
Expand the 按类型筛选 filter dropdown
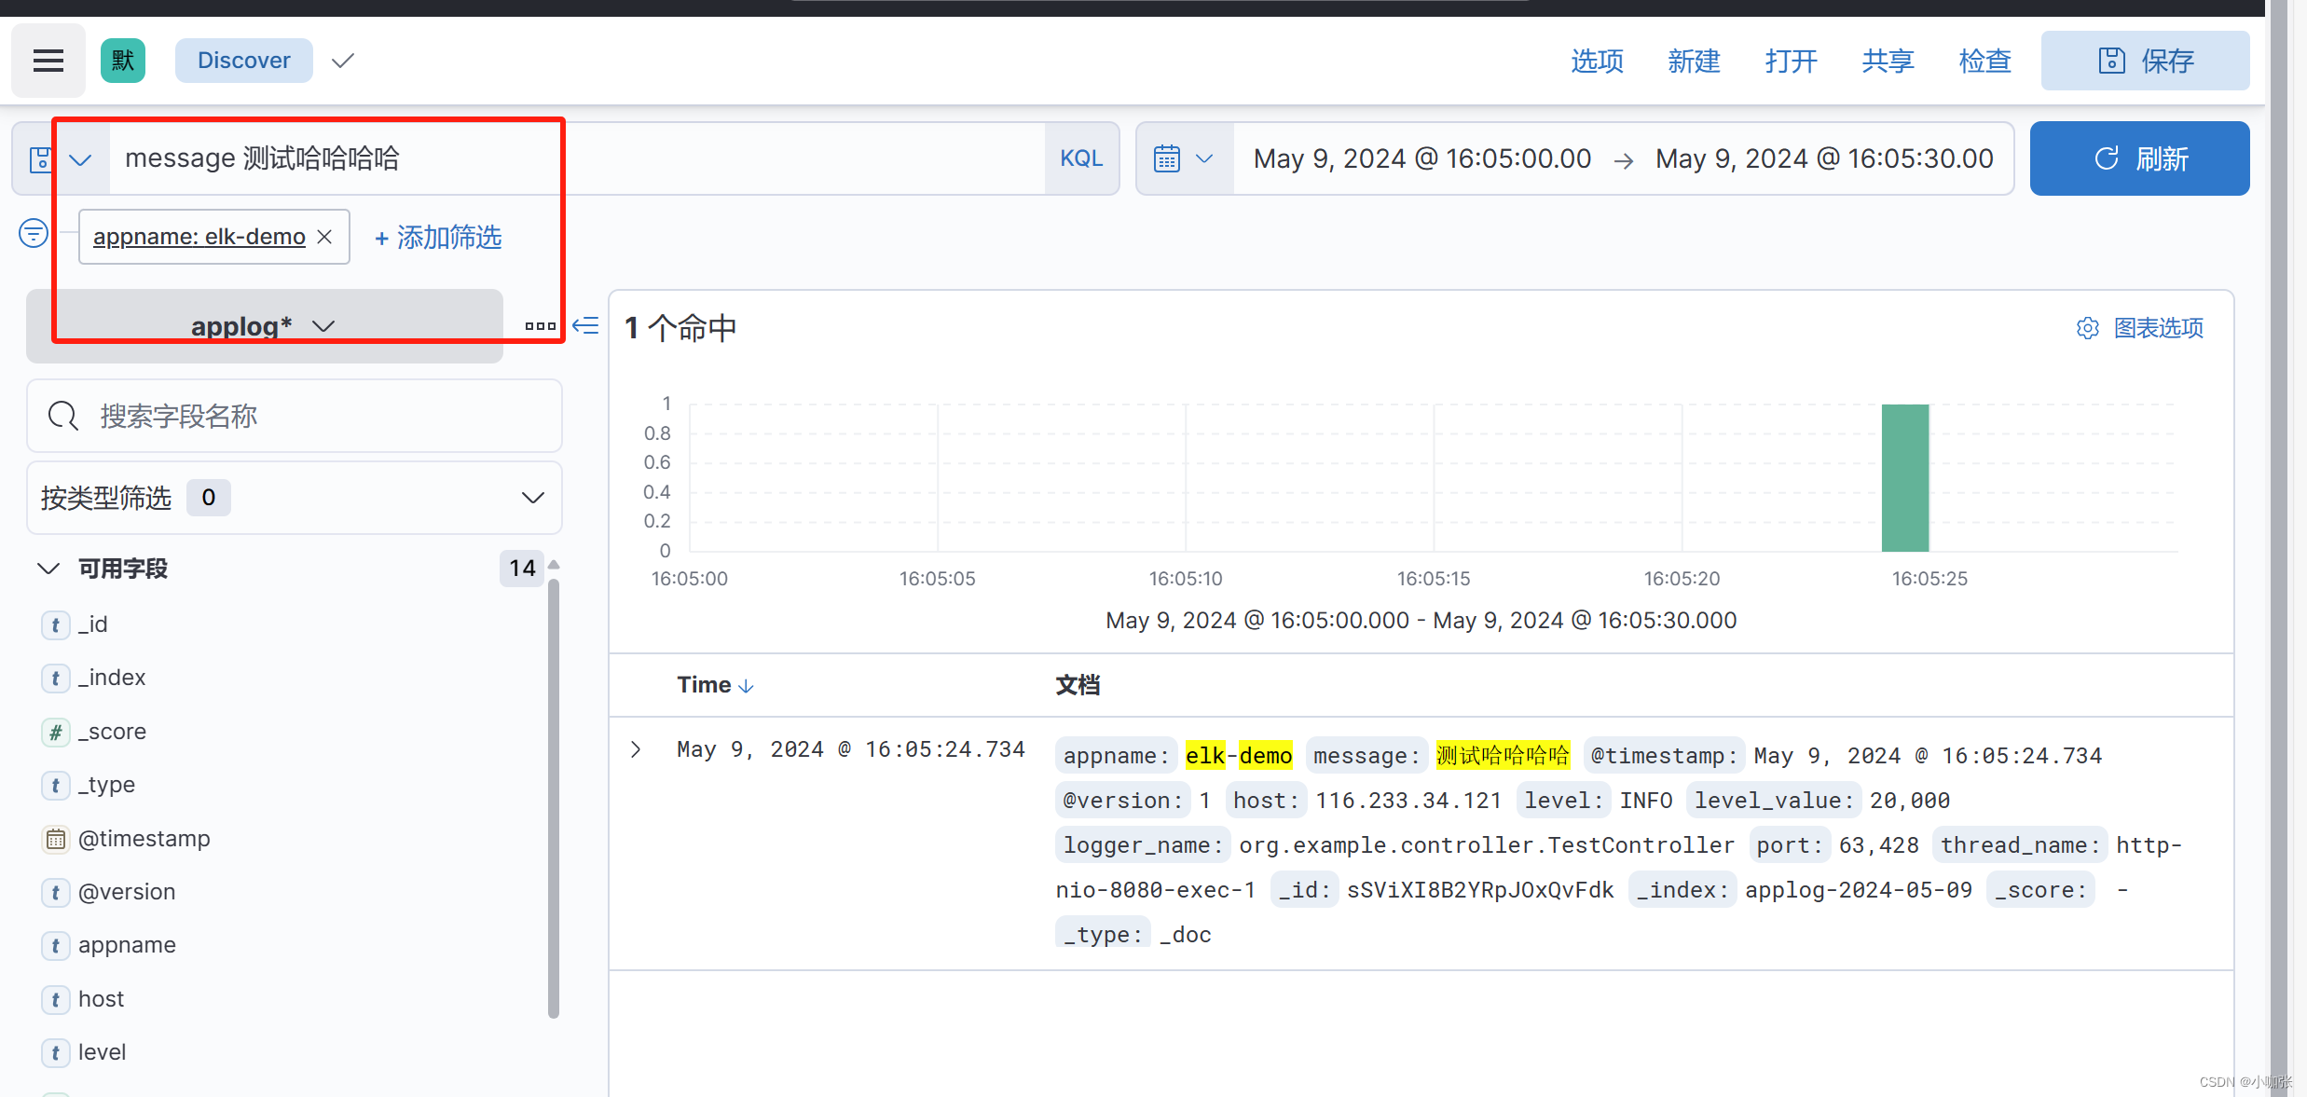[x=531, y=497]
